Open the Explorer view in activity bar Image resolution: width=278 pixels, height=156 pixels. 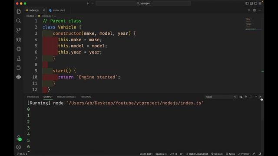coord(19,12)
